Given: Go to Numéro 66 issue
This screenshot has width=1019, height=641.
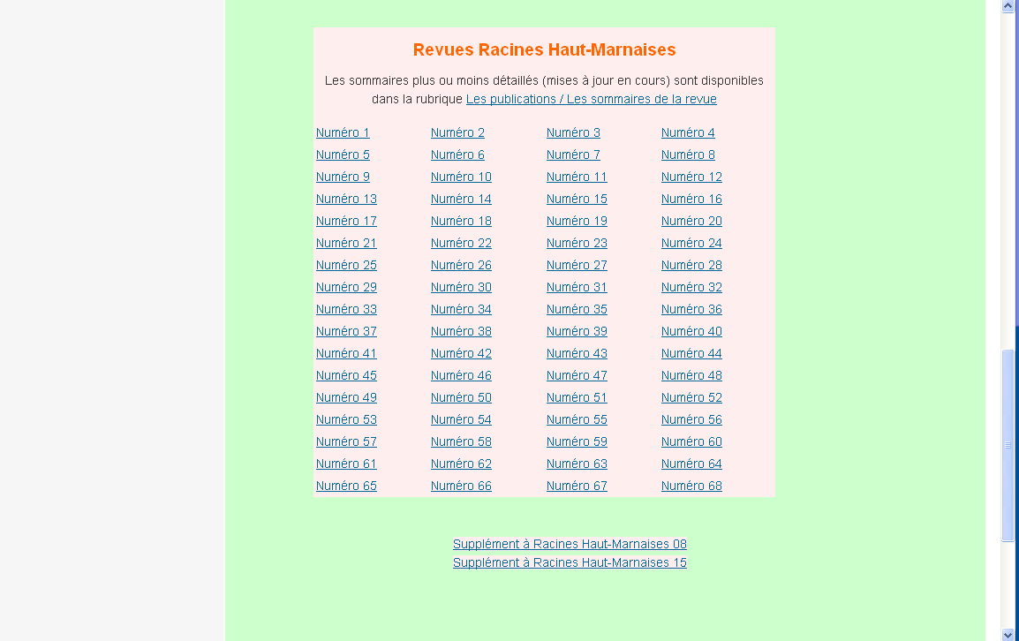Looking at the screenshot, I should (x=461, y=486).
